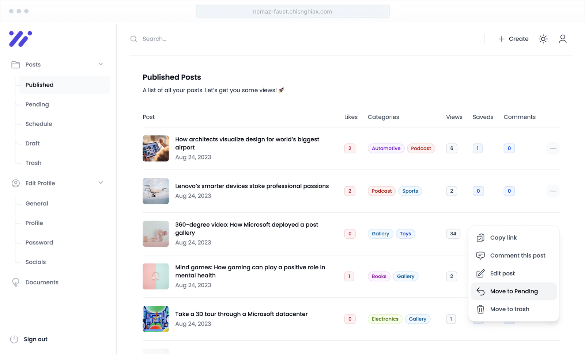
Task: Open the three-dot menu for Lenovo post
Action: pyautogui.click(x=552, y=191)
